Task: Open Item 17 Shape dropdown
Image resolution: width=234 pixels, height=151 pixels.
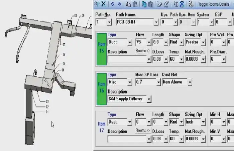Action: tap(181, 122)
